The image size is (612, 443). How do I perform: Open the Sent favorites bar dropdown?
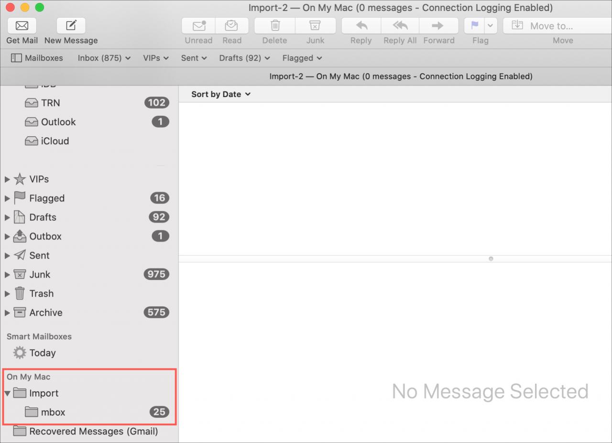tap(194, 58)
